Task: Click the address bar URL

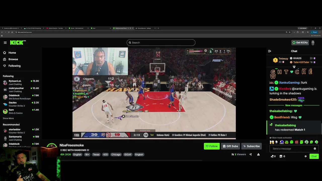Action: pyautogui.click(x=25, y=32)
